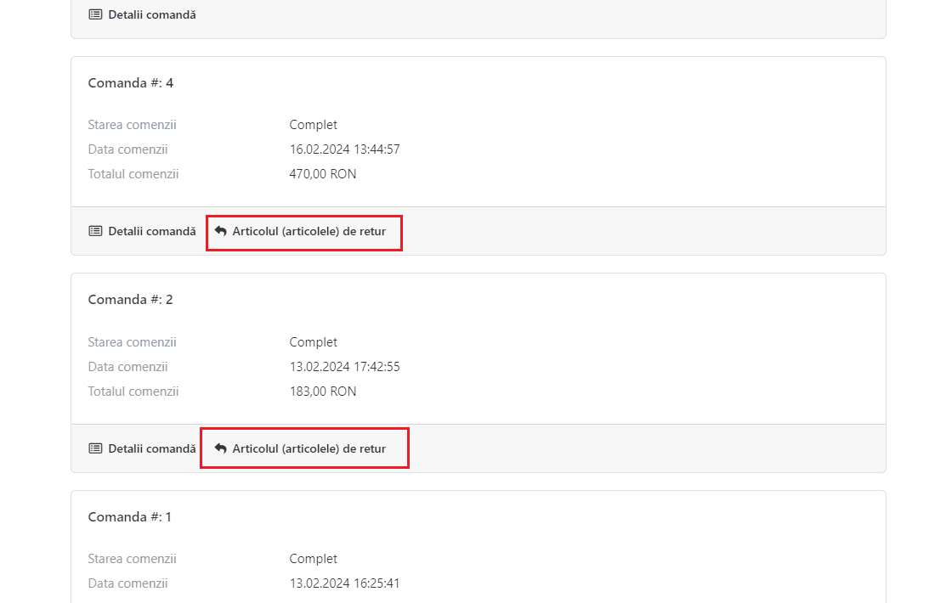Viewport: 946px width, 603px height.
Task: Select the "Totalul comenzii" label in order 2
Action: (133, 392)
